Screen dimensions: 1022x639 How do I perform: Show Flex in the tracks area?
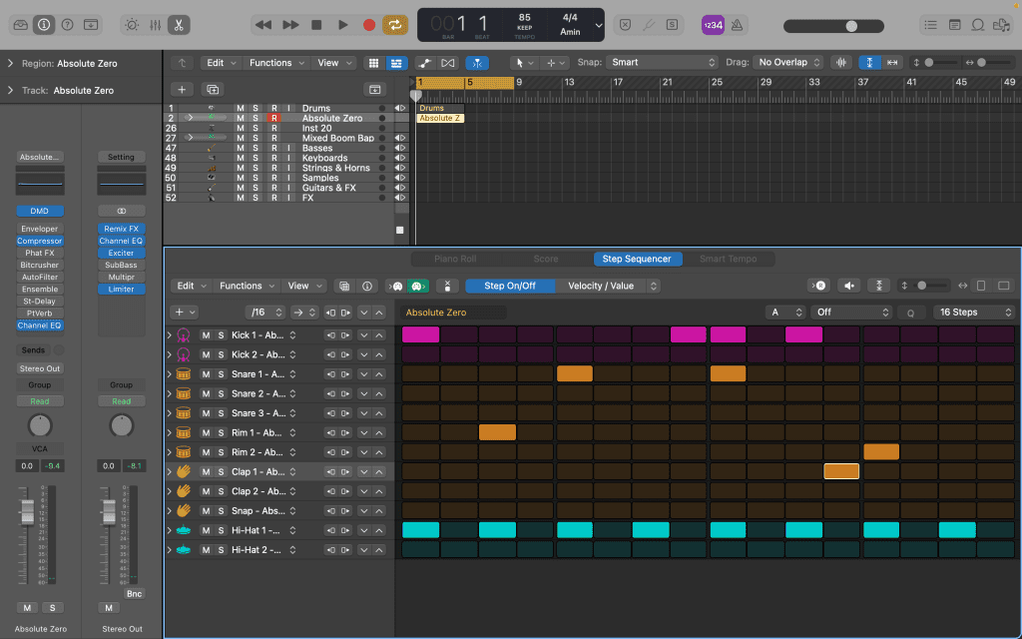pyautogui.click(x=448, y=63)
